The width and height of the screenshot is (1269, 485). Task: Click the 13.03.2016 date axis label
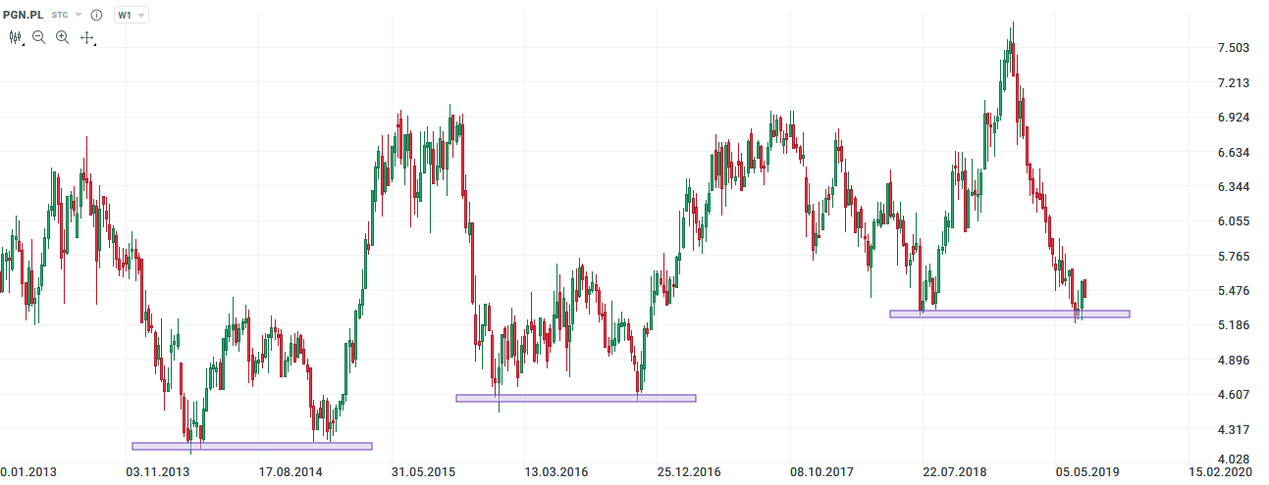(555, 472)
